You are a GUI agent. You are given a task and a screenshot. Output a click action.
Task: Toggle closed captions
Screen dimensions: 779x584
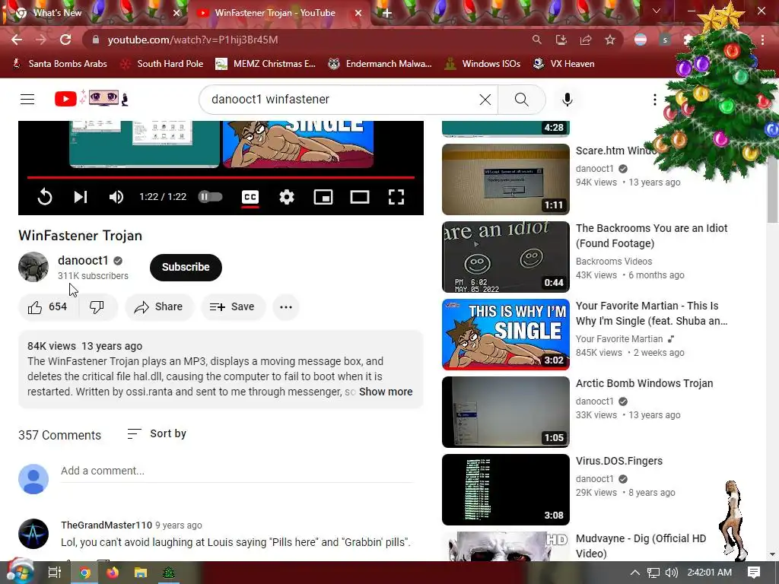coord(250,197)
